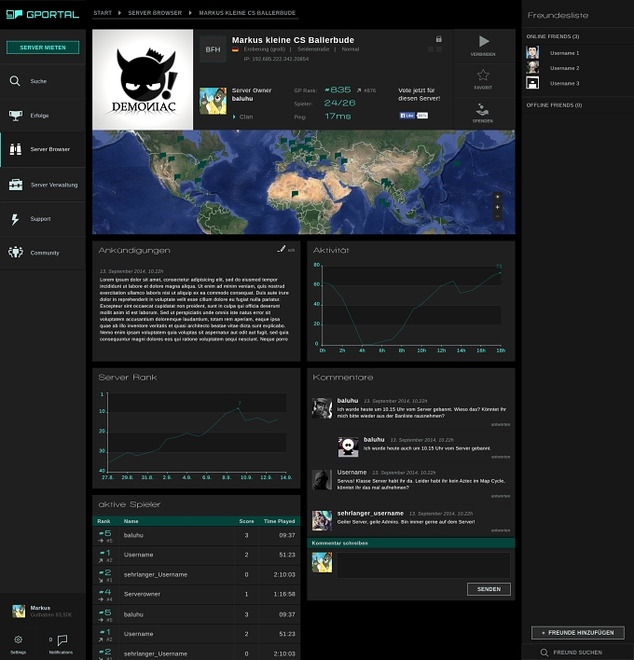Click the flag marker in Africa
Image resolution: width=634 pixels, height=660 pixels.
point(295,194)
